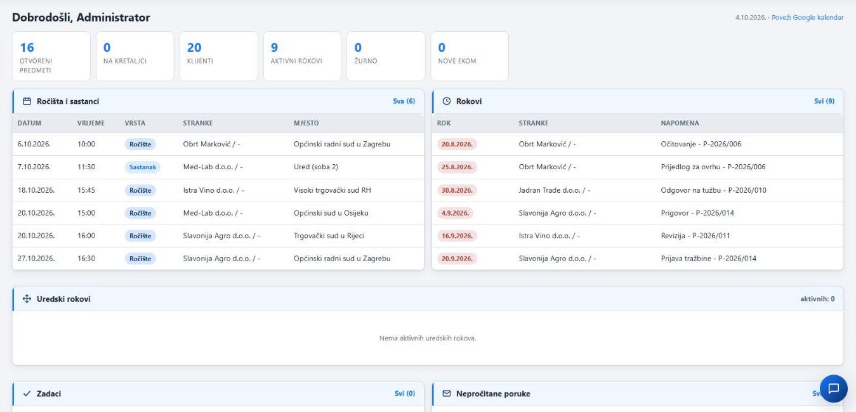Click the clock icon beside Rokovi

[446, 101]
